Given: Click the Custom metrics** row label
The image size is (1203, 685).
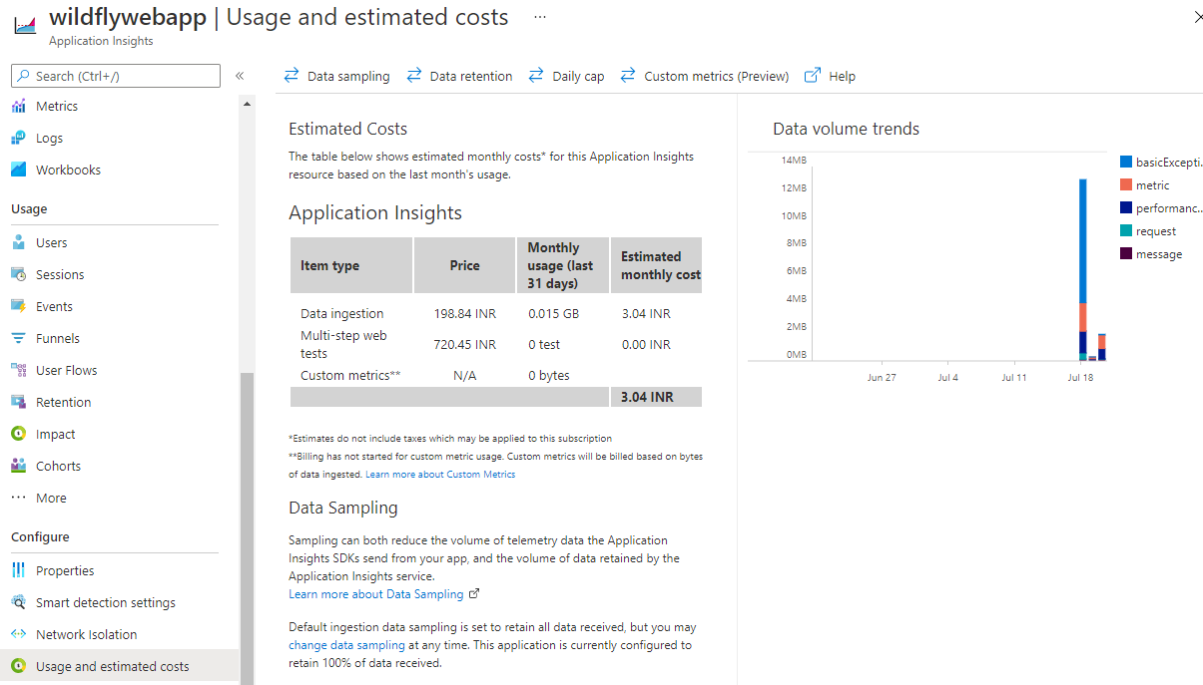Looking at the screenshot, I should click(350, 375).
